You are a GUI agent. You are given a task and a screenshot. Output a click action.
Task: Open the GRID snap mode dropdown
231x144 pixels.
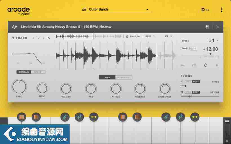(150, 36)
